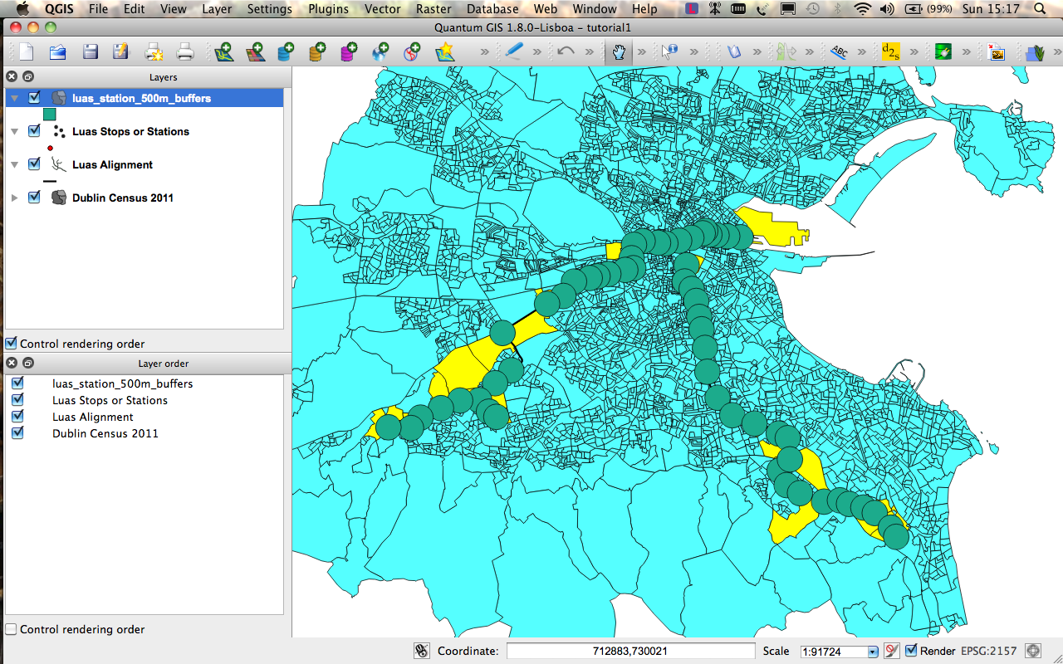The width and height of the screenshot is (1063, 664).
Task: Open the Settings menu
Action: [x=270, y=9]
